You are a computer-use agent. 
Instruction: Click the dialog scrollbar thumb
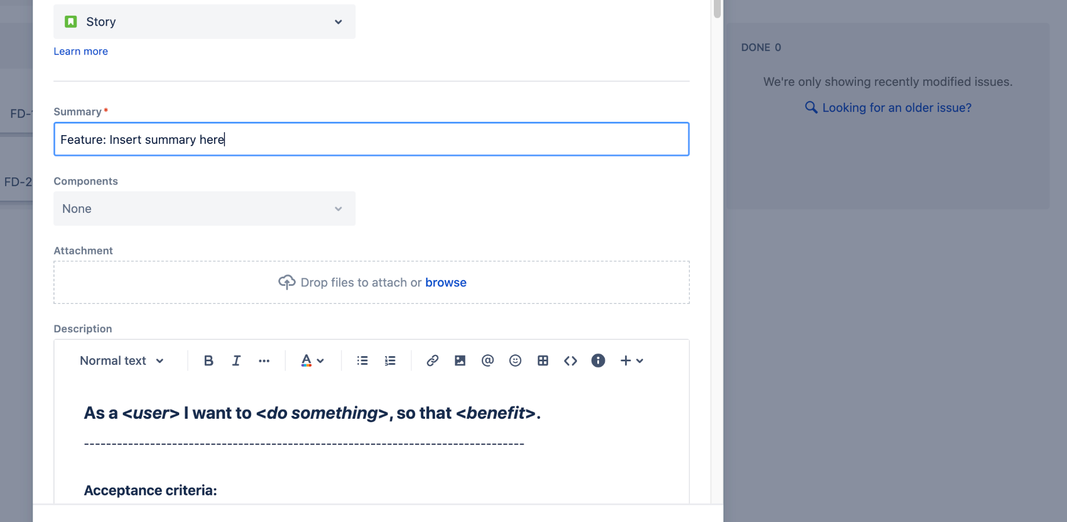point(717,8)
